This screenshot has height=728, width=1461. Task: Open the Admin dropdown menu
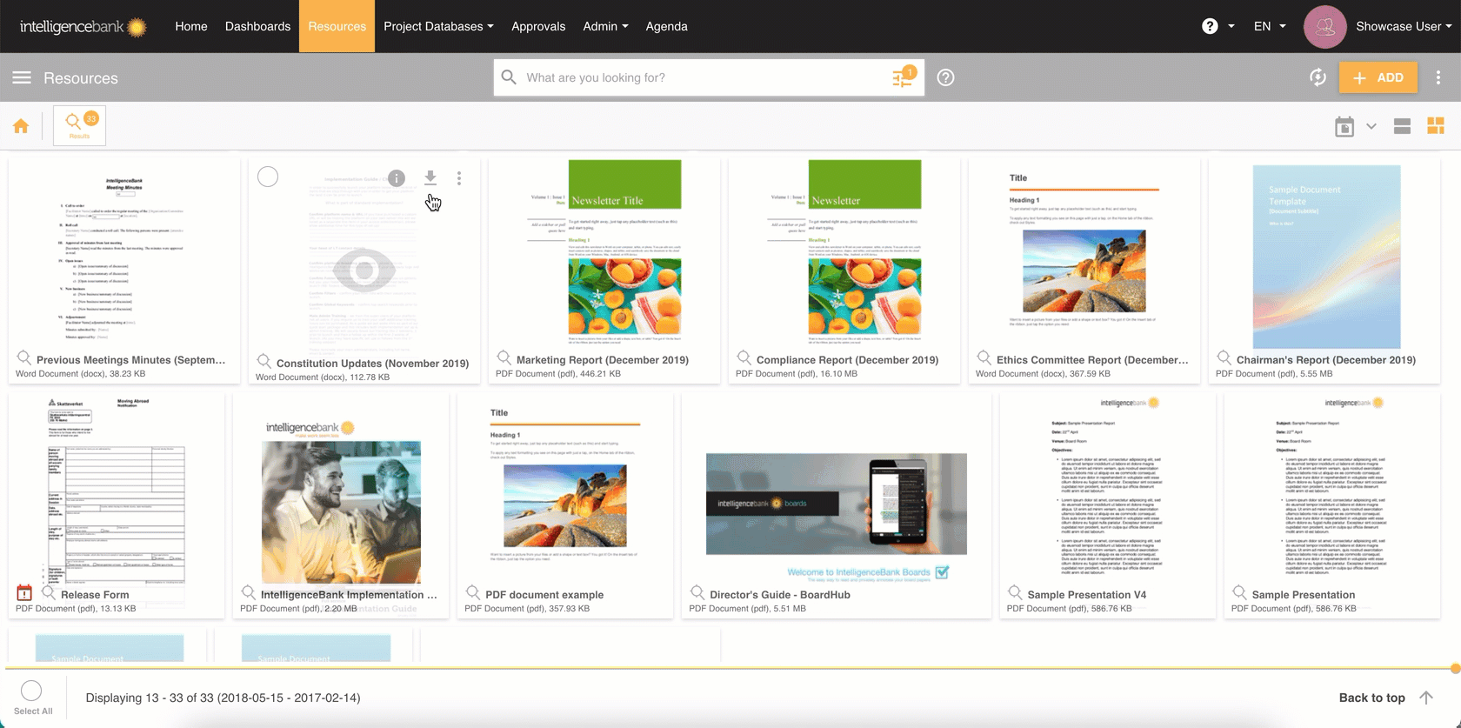pos(605,26)
